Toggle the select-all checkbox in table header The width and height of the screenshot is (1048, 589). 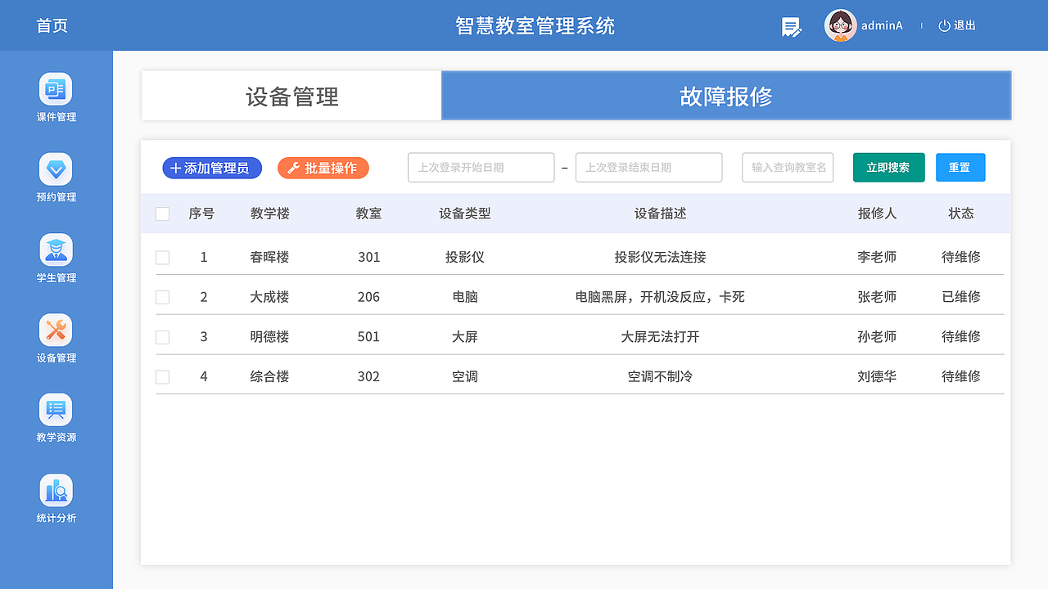tap(162, 214)
